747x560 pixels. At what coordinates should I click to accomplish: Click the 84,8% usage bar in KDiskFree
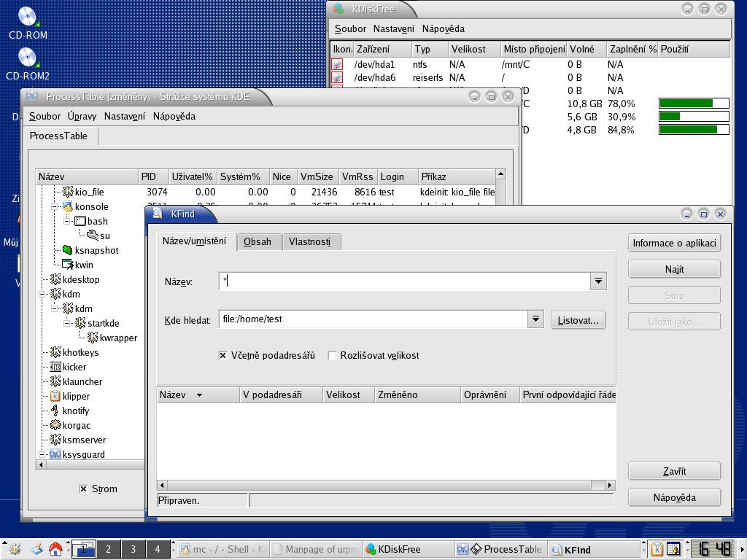[694, 130]
